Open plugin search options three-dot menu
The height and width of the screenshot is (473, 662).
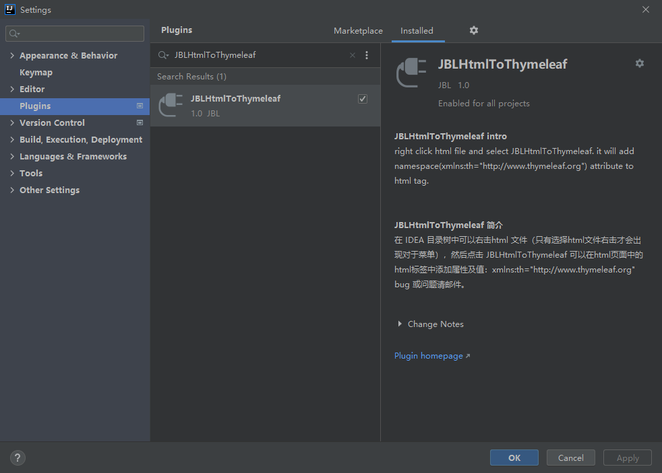click(367, 55)
